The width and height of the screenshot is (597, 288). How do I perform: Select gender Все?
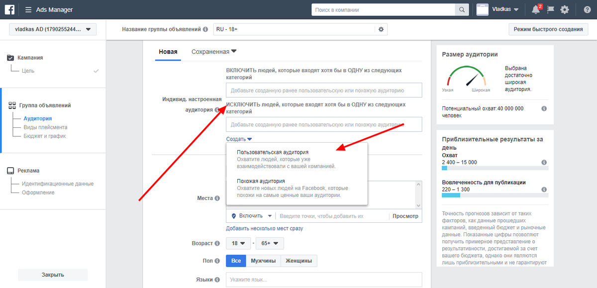click(236, 261)
